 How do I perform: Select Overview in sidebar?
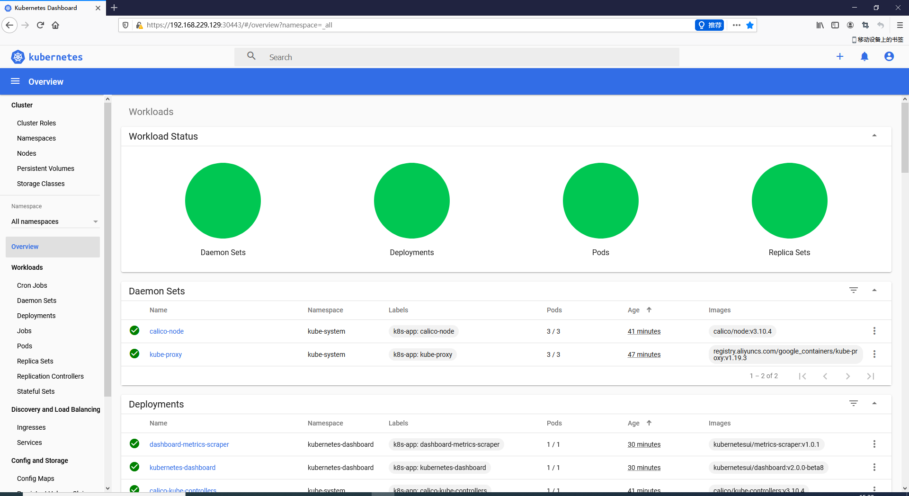pyautogui.click(x=53, y=247)
